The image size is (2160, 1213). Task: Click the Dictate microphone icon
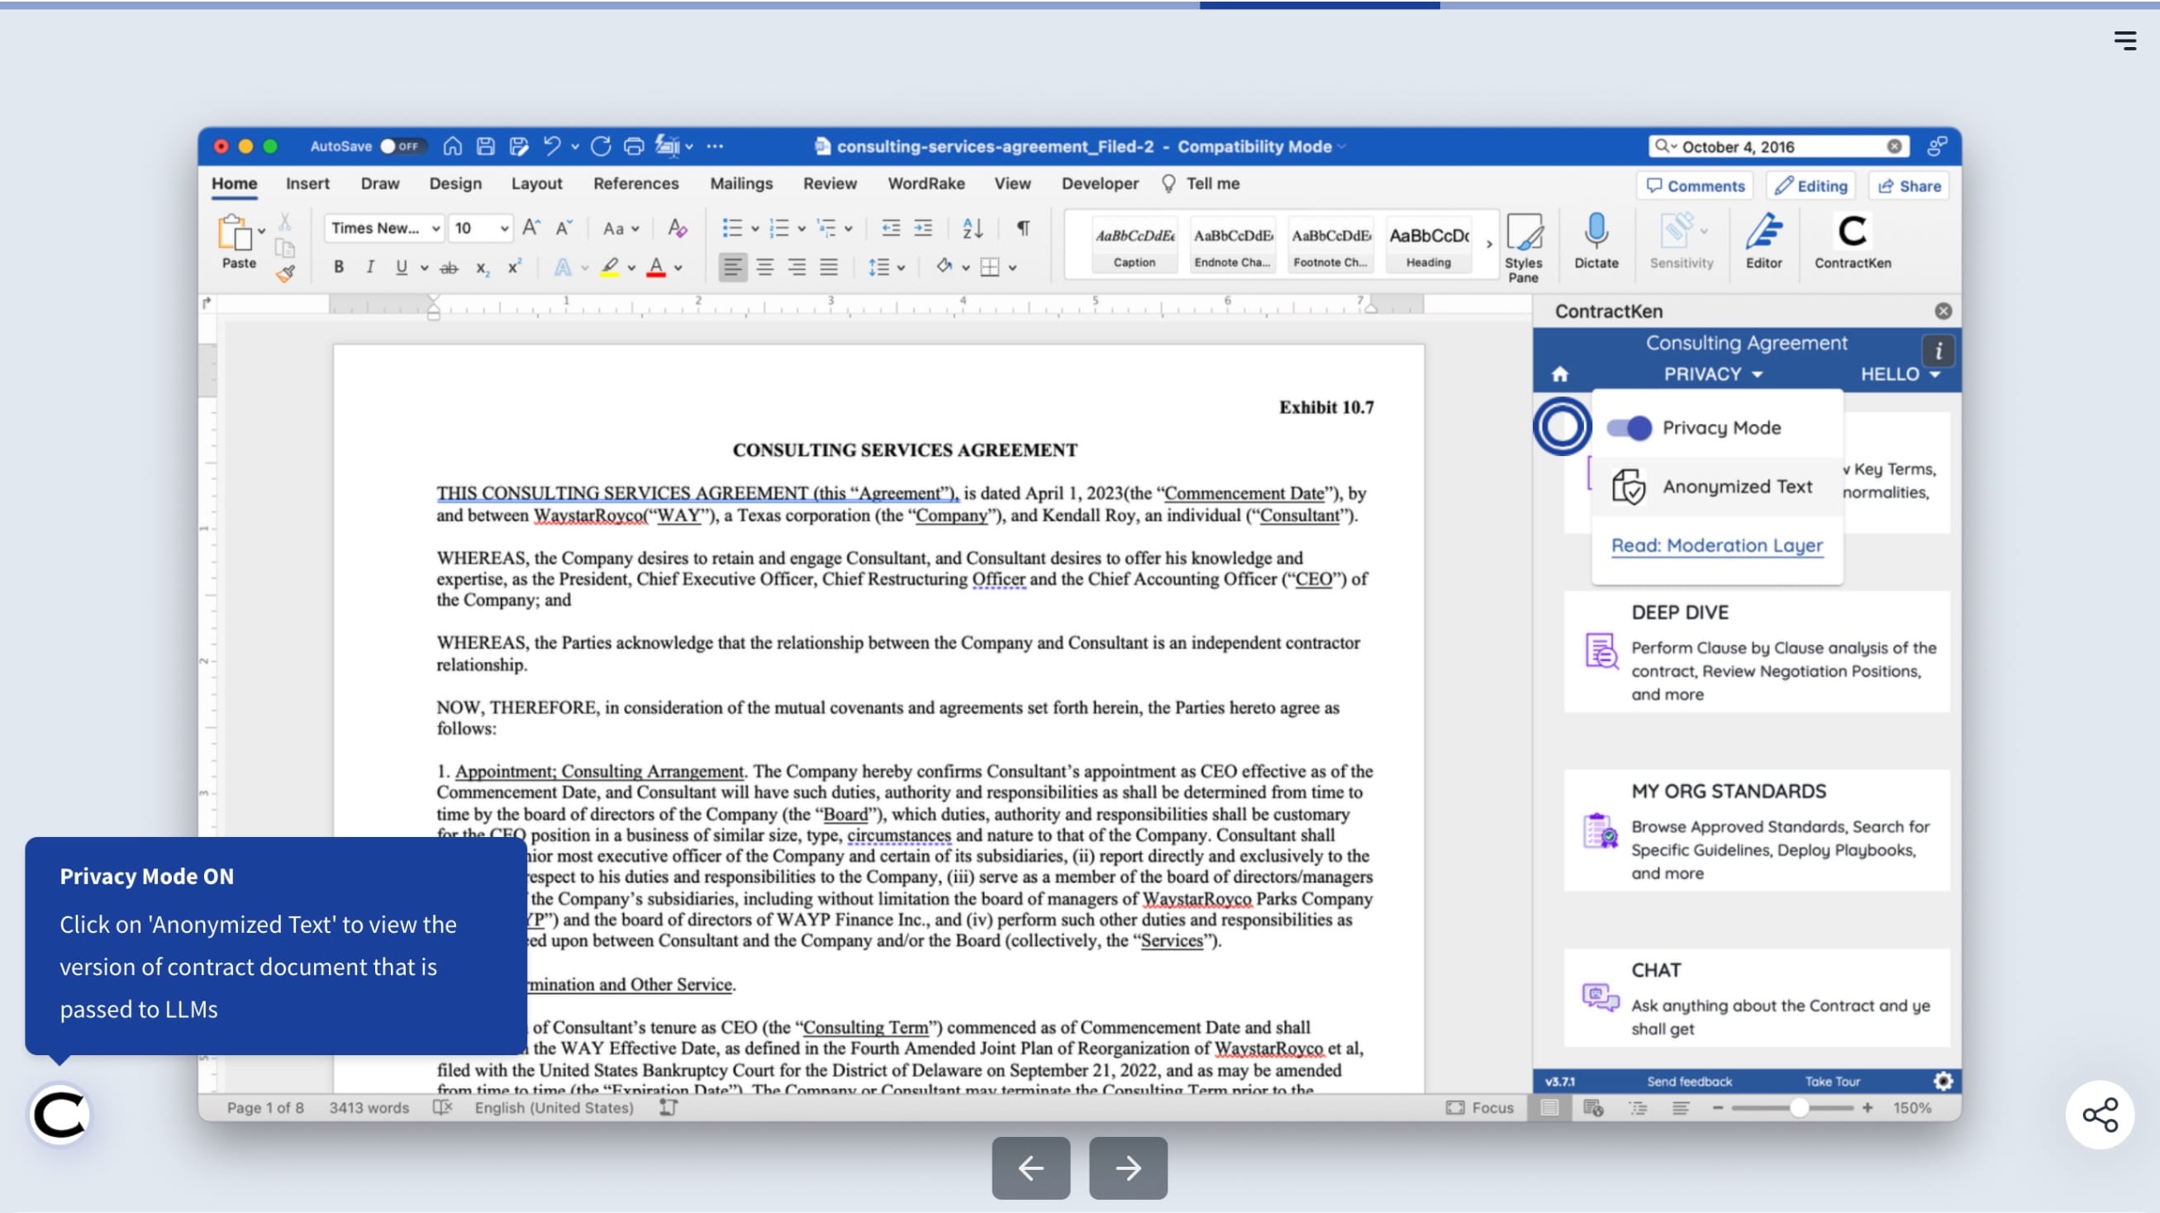[x=1596, y=231]
